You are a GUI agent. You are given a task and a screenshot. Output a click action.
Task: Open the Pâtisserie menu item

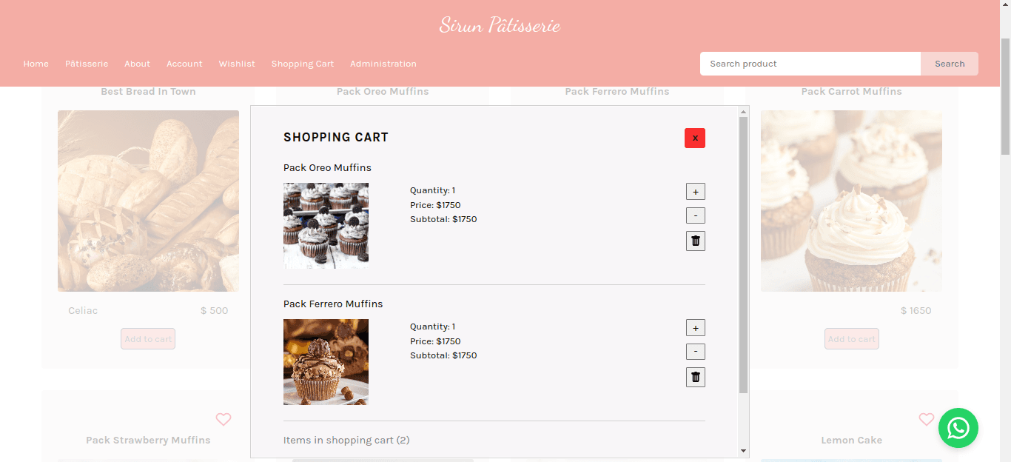(87, 64)
